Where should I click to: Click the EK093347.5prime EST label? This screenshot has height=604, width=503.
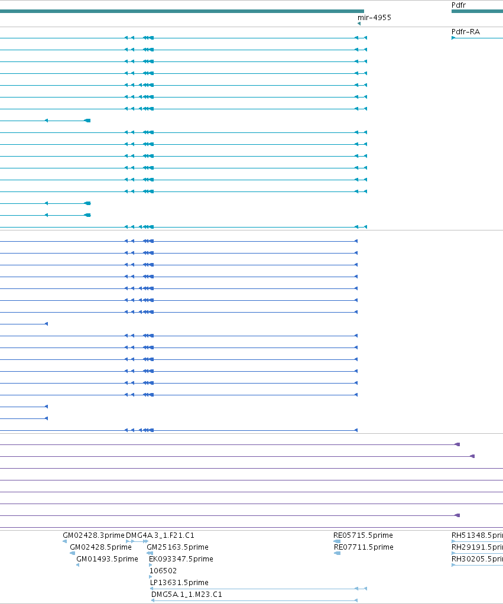click(x=181, y=558)
